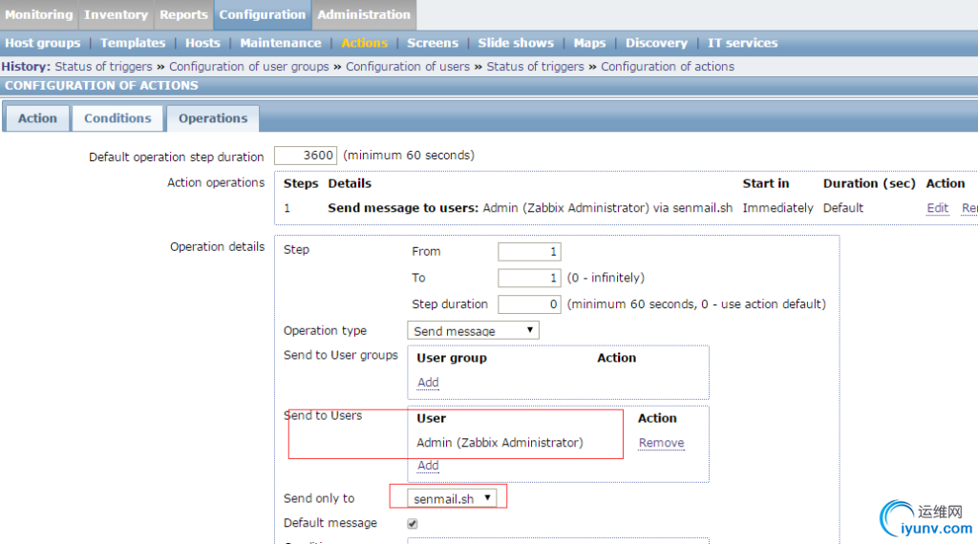Click the Steps column header

pos(301,183)
